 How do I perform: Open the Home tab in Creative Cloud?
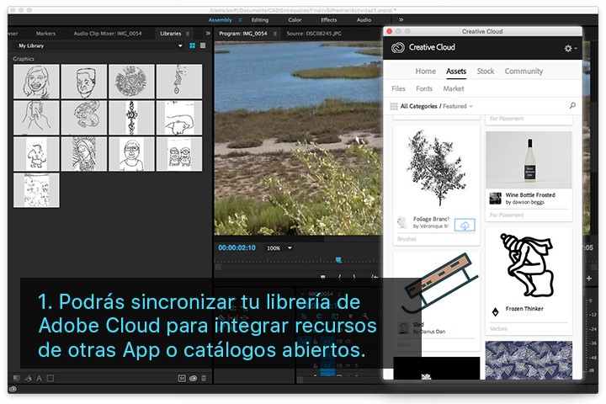point(426,72)
